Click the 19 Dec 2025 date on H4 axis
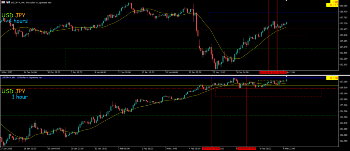350x151 pixels. point(8,72)
